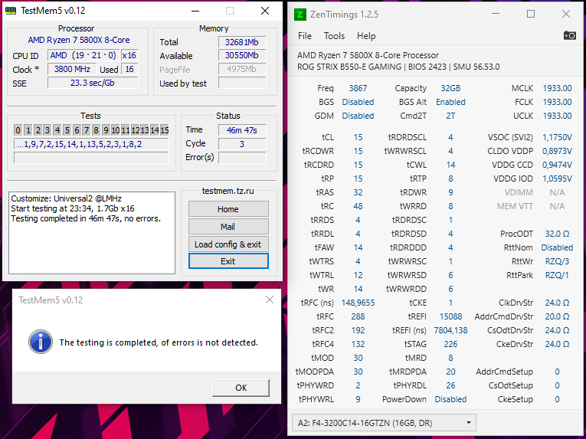Click the Freq value 3867
This screenshot has height=439, width=586.
click(x=358, y=88)
